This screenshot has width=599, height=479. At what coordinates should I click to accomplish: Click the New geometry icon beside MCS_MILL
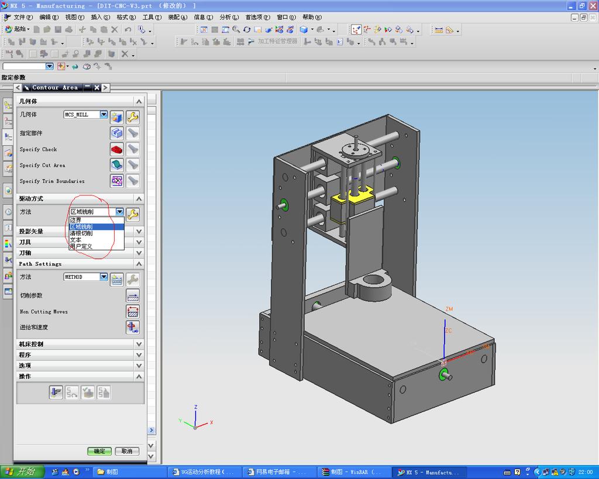coord(117,117)
